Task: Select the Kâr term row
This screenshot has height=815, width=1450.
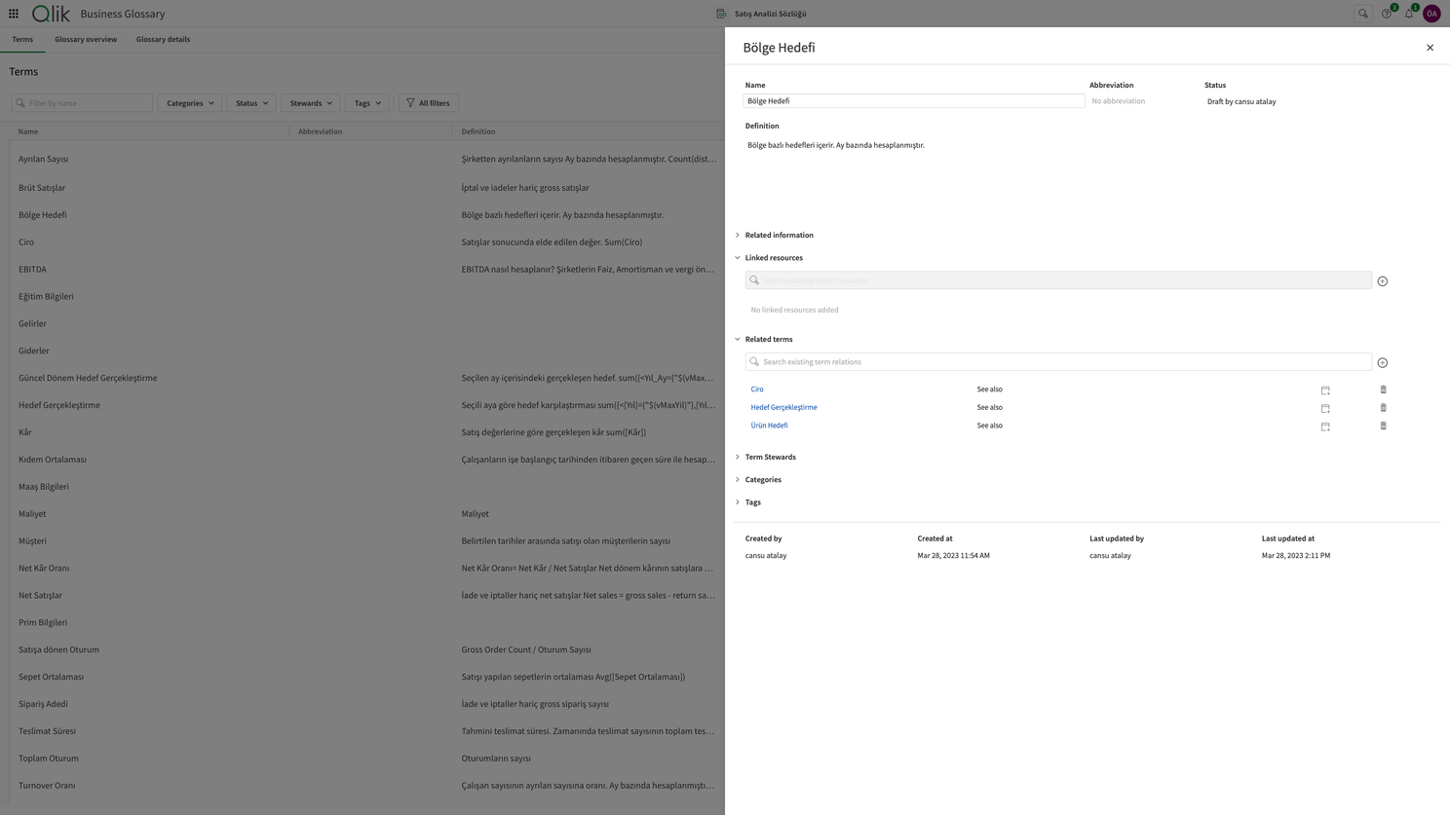Action: click(366, 432)
